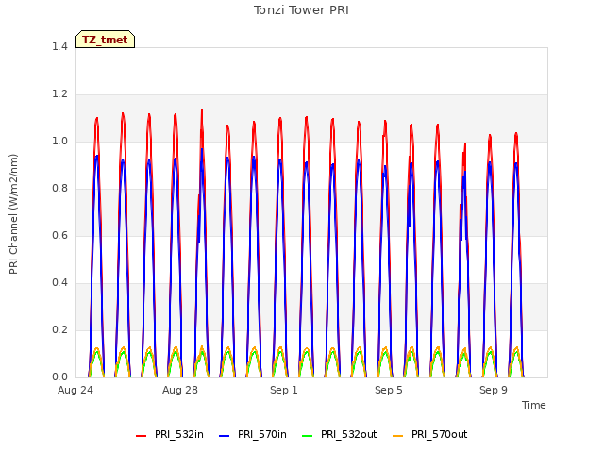The width and height of the screenshot is (604, 453).
Task: Click the blue PRI_570in legend swatch
Action: [x=225, y=436]
